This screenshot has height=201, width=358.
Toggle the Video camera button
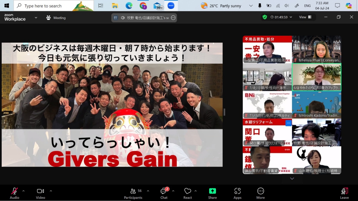[40, 193]
